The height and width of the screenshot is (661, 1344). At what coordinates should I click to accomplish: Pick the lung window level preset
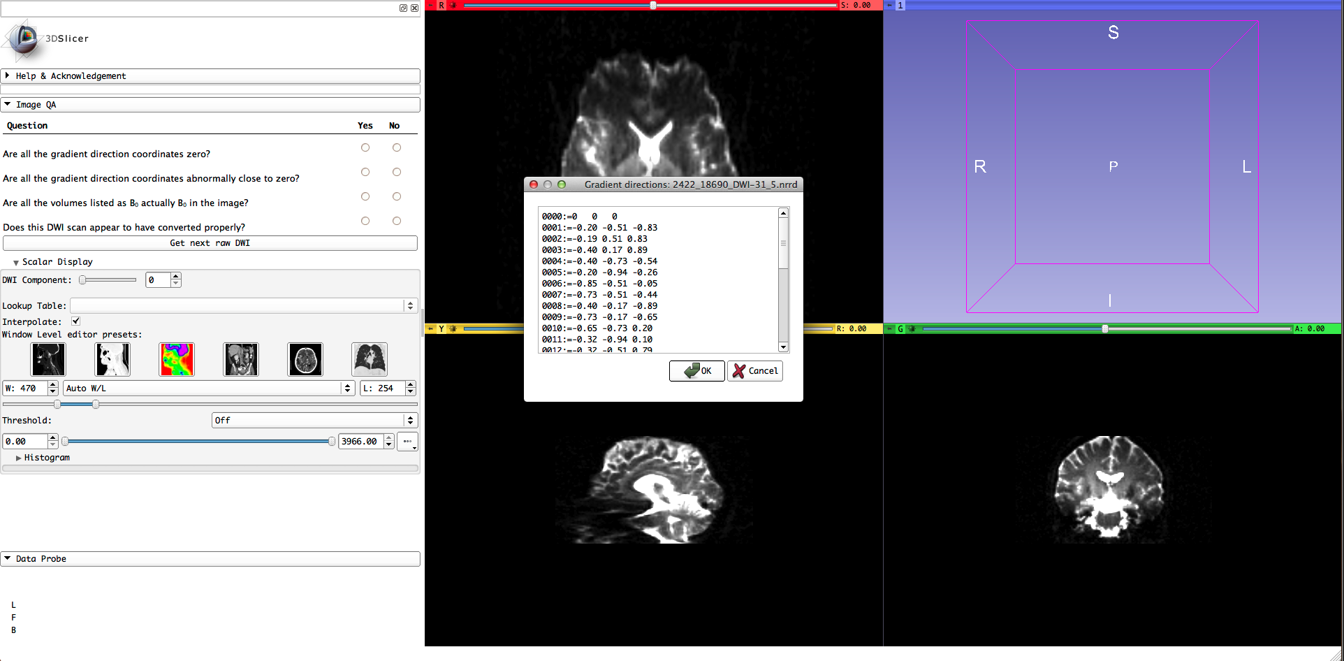pyautogui.click(x=370, y=360)
